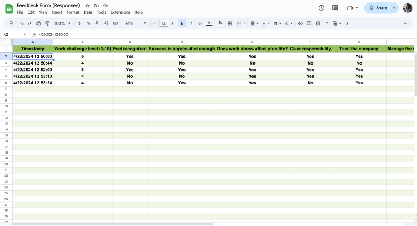
Task: Click the Share button
Action: 378,8
